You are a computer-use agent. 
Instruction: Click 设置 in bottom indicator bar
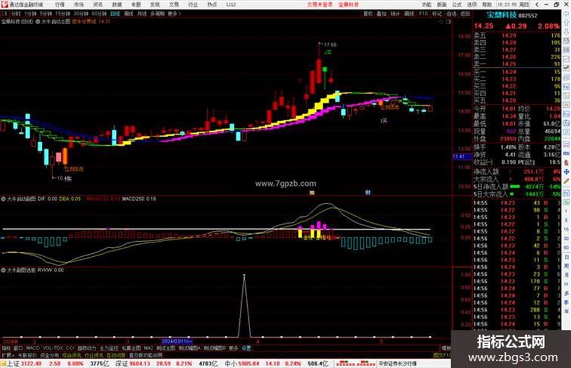tap(247, 348)
